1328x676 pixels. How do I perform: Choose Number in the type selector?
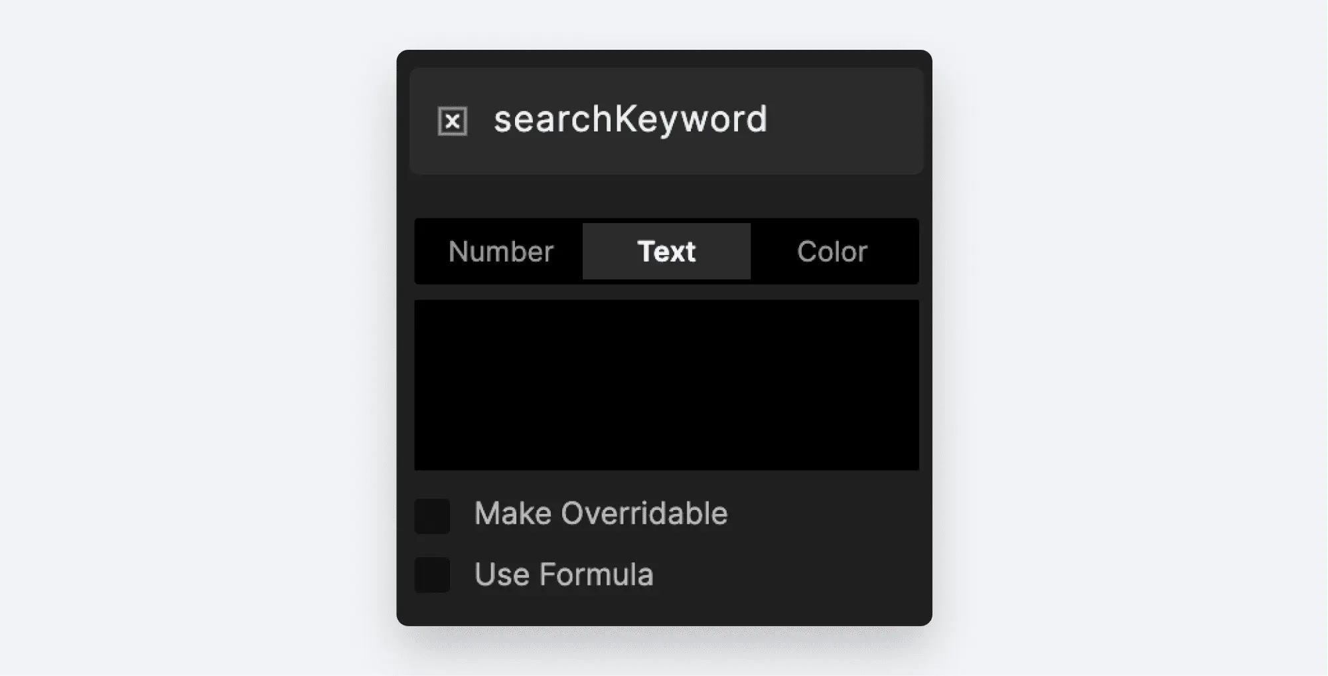coord(500,252)
